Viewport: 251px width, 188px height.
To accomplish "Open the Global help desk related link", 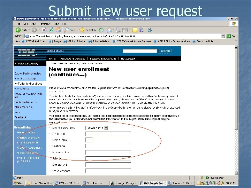I will (x=28, y=153).
